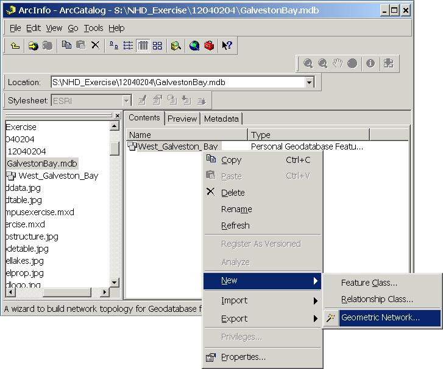This screenshot has width=443, height=369.
Task: Click the Connect to Folder icon
Action: [34, 46]
